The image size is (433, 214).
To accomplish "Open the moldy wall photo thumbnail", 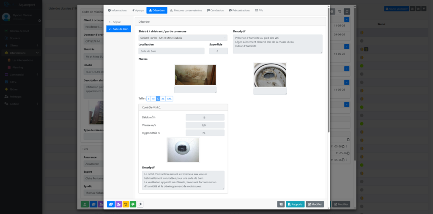I will 195,75.
